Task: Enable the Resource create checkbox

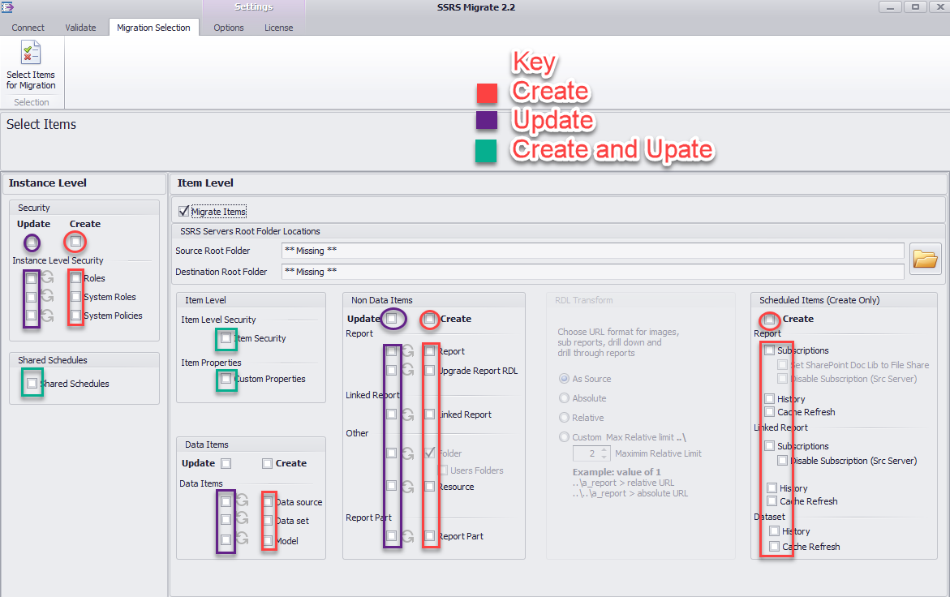Action: point(429,486)
